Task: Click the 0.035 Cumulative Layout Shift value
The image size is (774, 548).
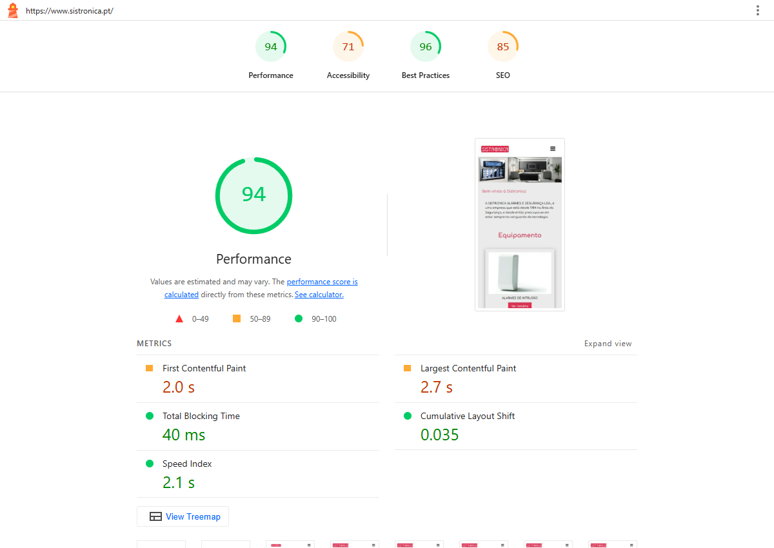Action: pos(440,435)
